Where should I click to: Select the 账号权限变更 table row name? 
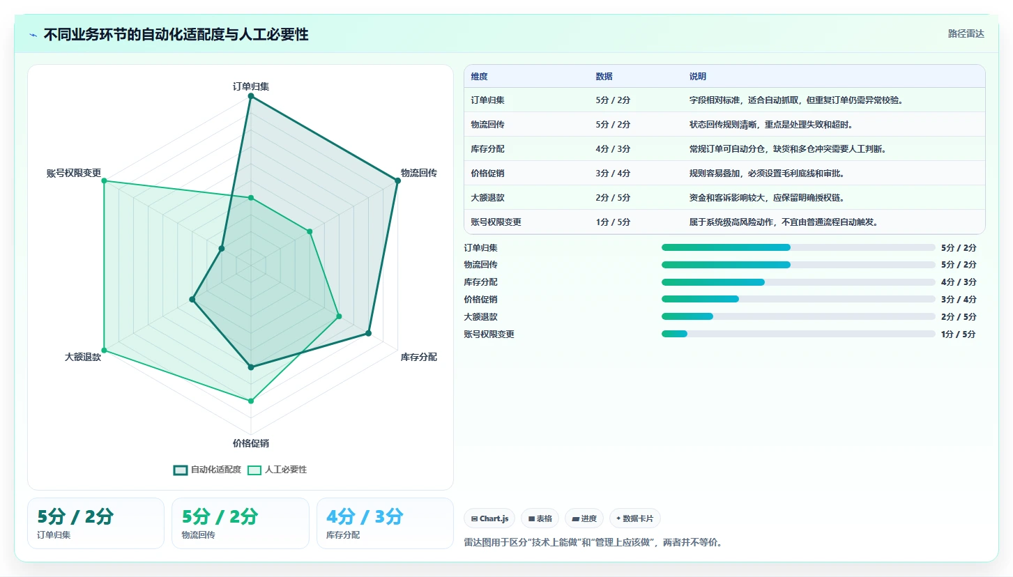tap(496, 222)
